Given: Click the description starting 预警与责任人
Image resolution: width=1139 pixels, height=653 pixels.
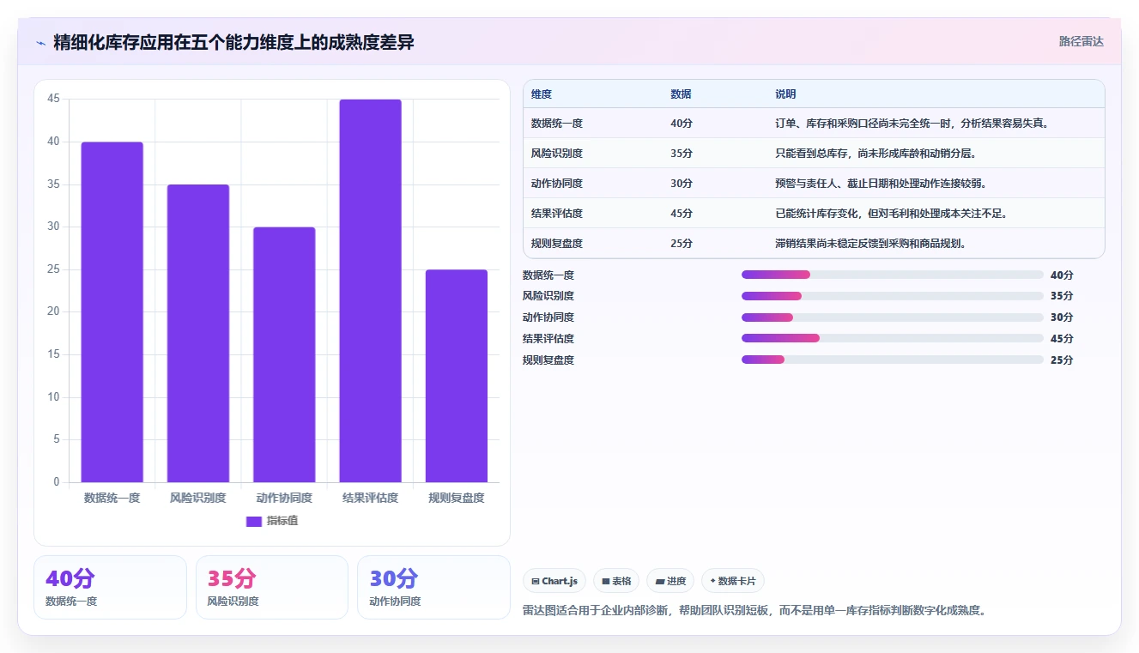Looking at the screenshot, I should (881, 184).
